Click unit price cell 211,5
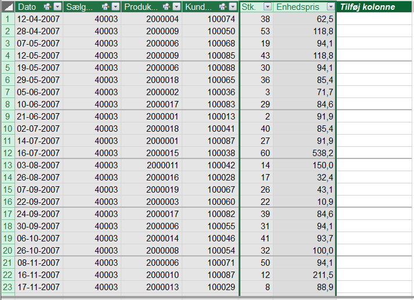414x300 pixels. [304, 275]
